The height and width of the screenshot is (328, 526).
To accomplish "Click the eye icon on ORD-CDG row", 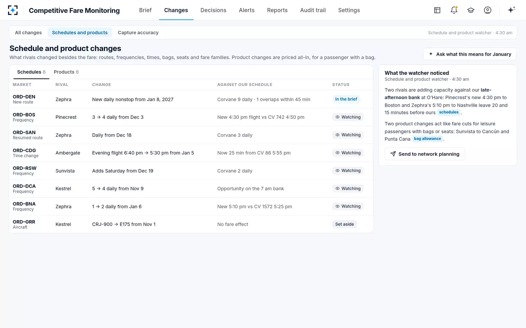I will 338,153.
